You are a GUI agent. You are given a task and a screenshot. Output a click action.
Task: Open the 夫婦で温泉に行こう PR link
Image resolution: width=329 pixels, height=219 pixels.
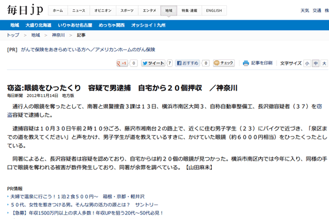coord(77,196)
